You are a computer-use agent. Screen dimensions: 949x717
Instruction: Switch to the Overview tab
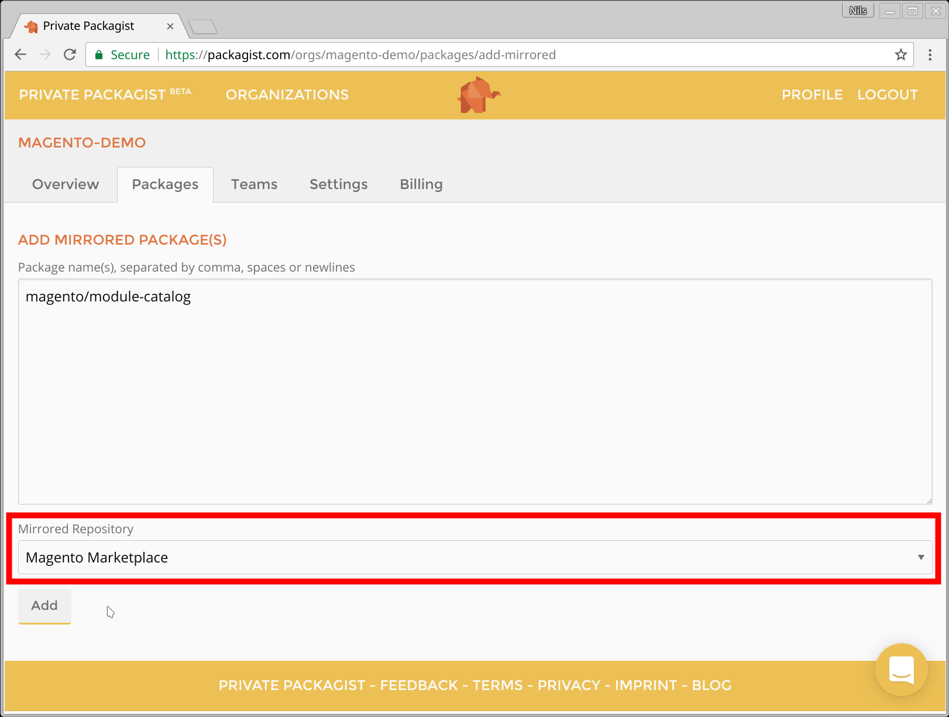click(66, 184)
